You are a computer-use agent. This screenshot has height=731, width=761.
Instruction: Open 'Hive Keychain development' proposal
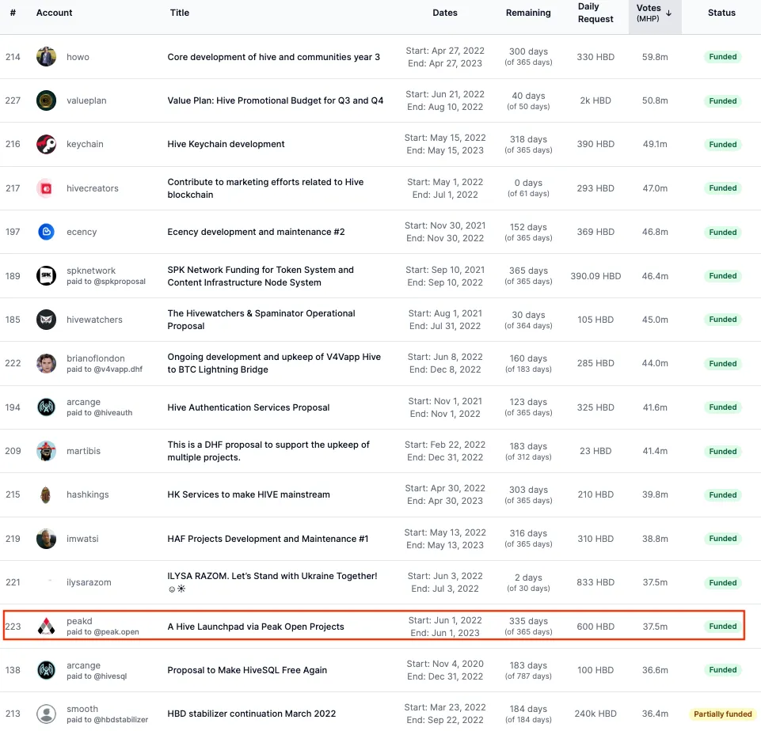coord(226,144)
